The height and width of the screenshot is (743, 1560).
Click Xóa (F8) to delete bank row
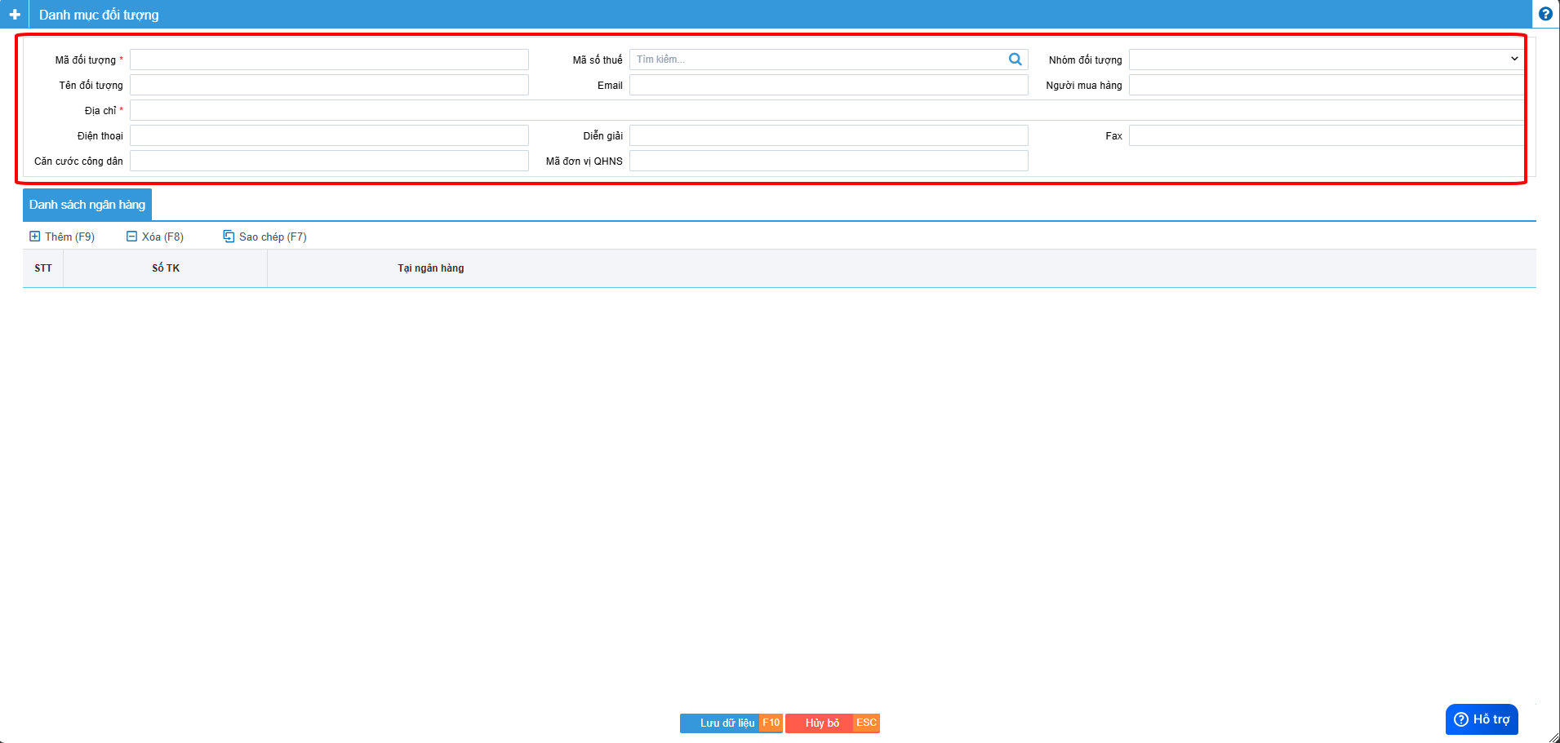coord(155,237)
